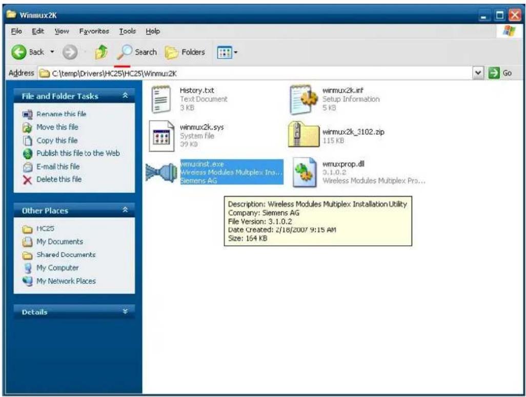The height and width of the screenshot is (397, 526).
Task: Click the E-mail this file icon
Action: (27, 167)
